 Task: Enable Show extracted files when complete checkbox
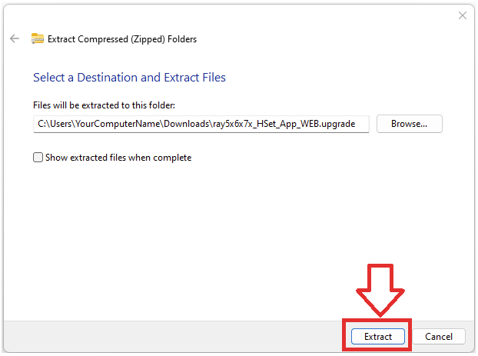point(38,158)
